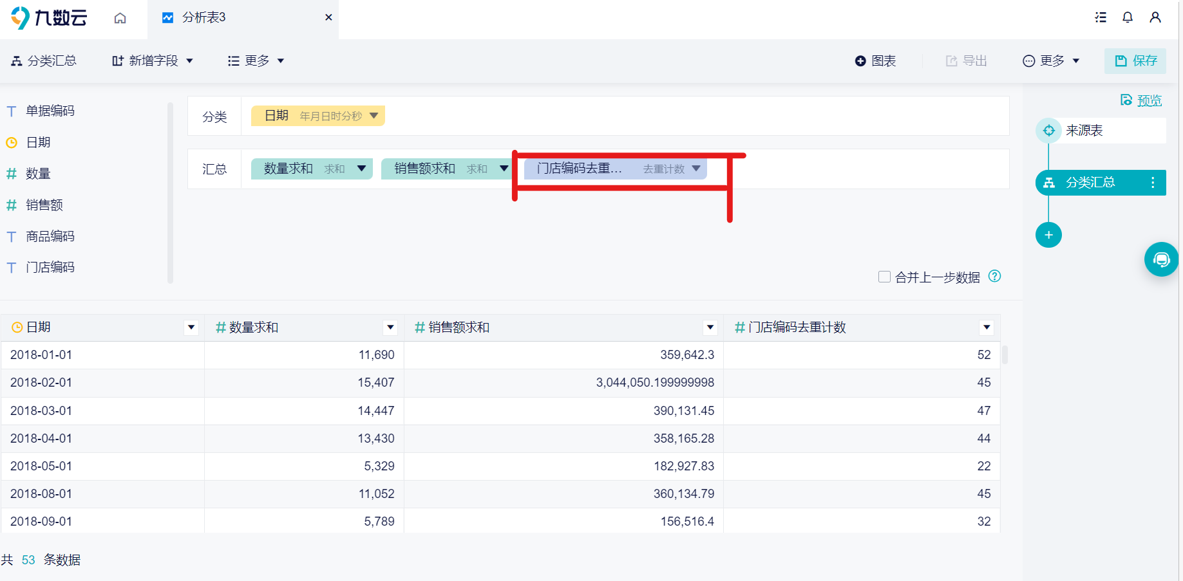
Task: Toggle the 合并上一步数据 checkbox
Action: [884, 277]
